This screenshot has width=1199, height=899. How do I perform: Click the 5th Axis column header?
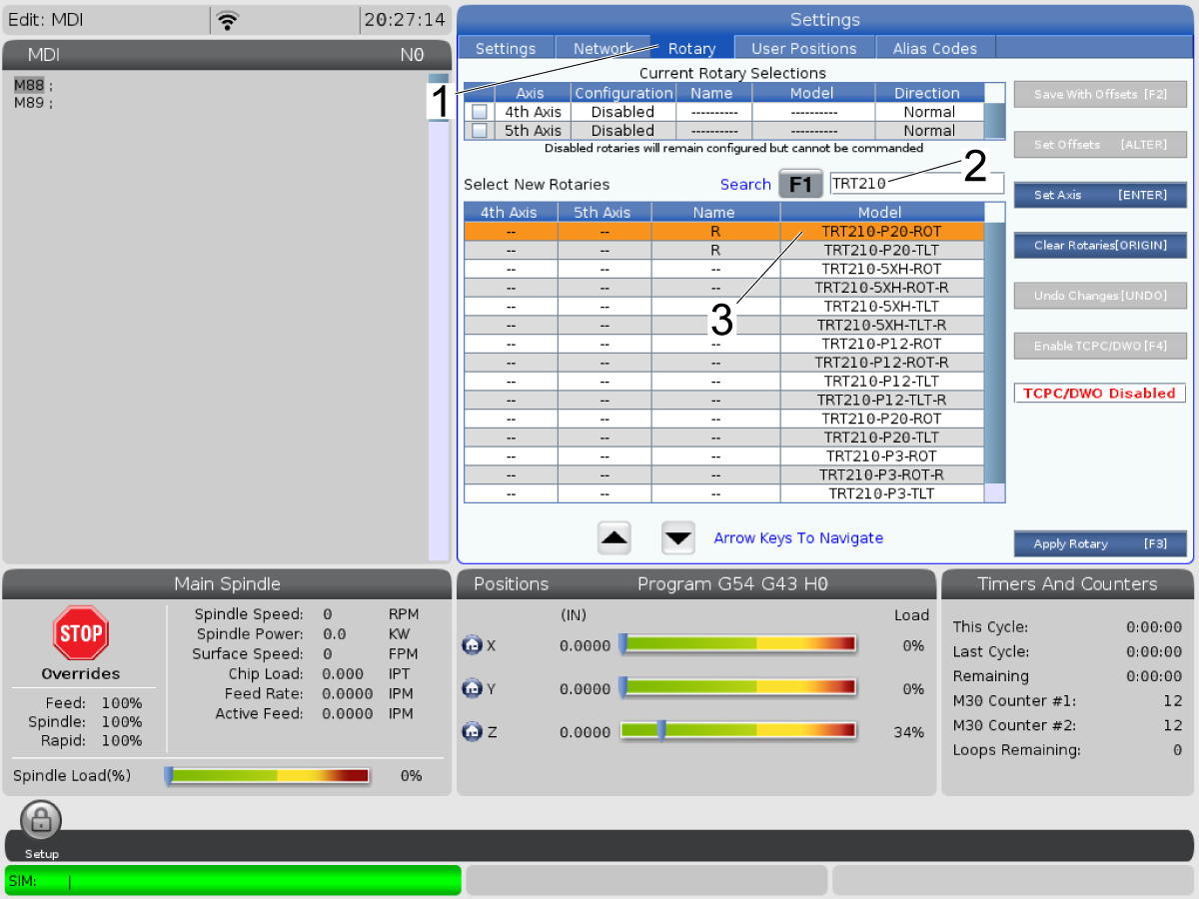click(x=602, y=212)
